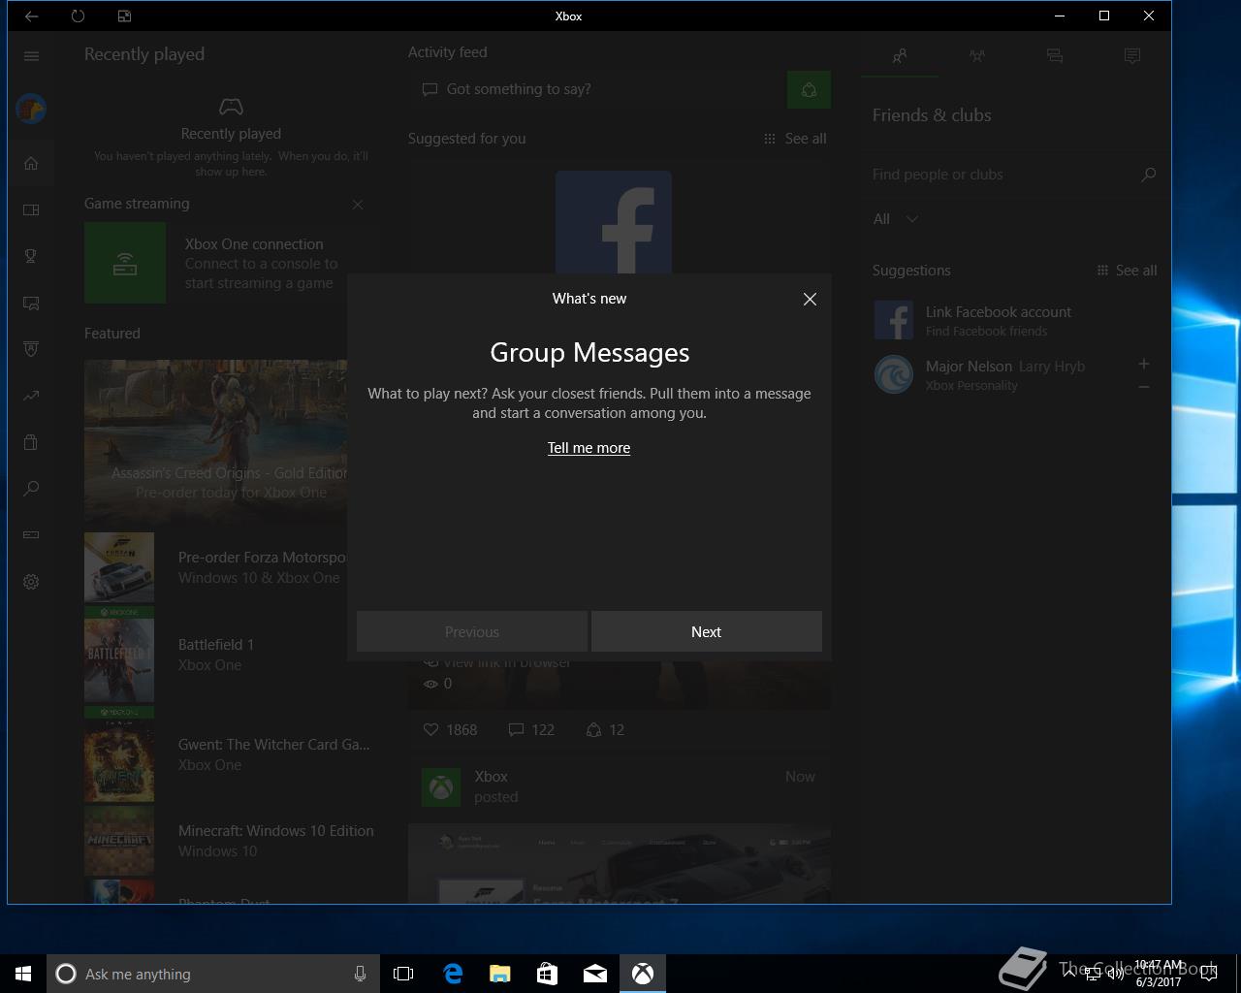The height and width of the screenshot is (993, 1241).
Task: Open Pre-order Forza Motorsport item
Action: [215, 567]
